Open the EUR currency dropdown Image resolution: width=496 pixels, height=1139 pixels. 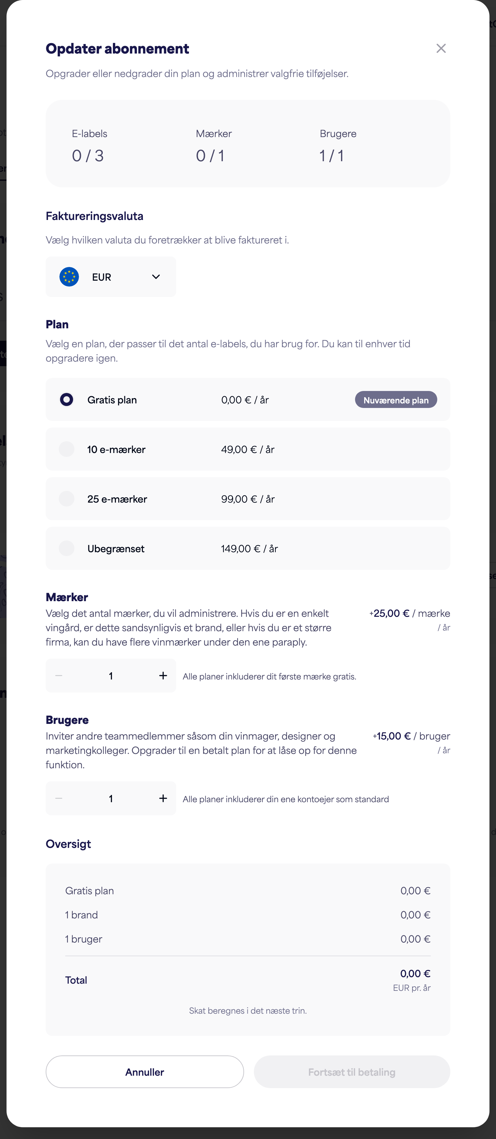click(x=111, y=277)
